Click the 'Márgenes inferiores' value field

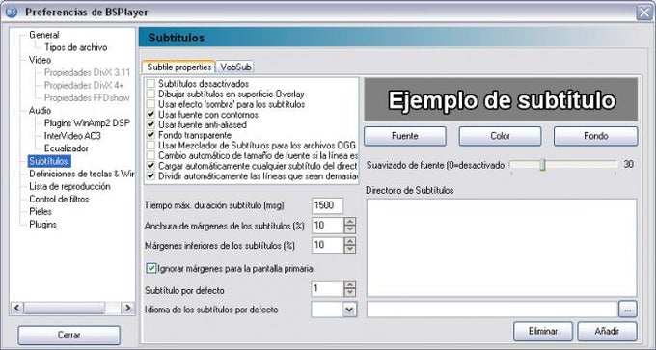[328, 245]
